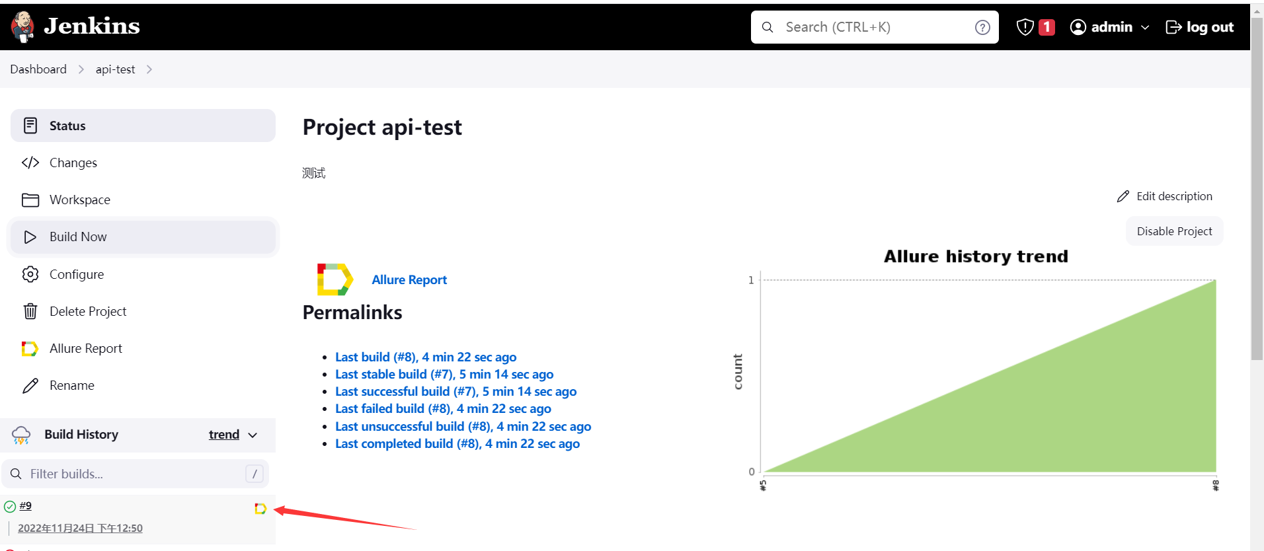This screenshot has width=1264, height=551.
Task: Click the search help question mark icon
Action: coord(982,27)
